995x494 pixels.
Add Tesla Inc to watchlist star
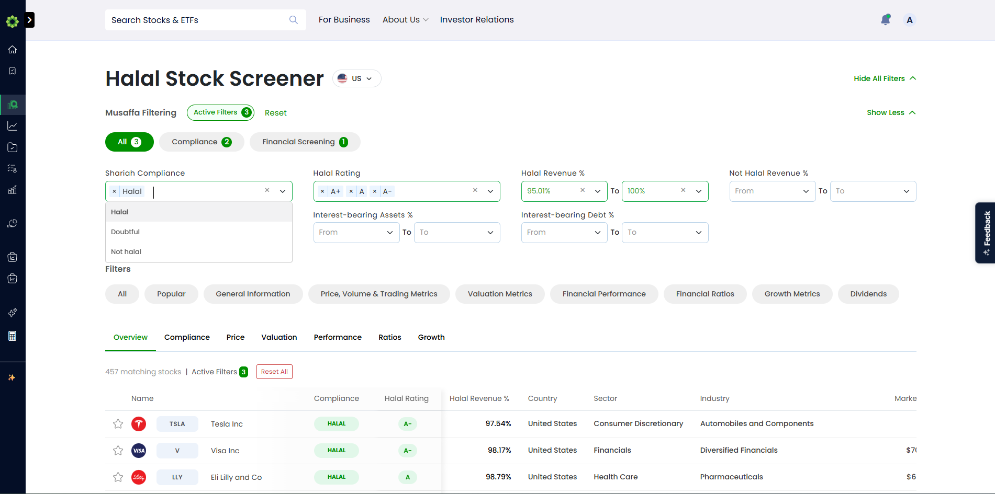click(x=118, y=424)
